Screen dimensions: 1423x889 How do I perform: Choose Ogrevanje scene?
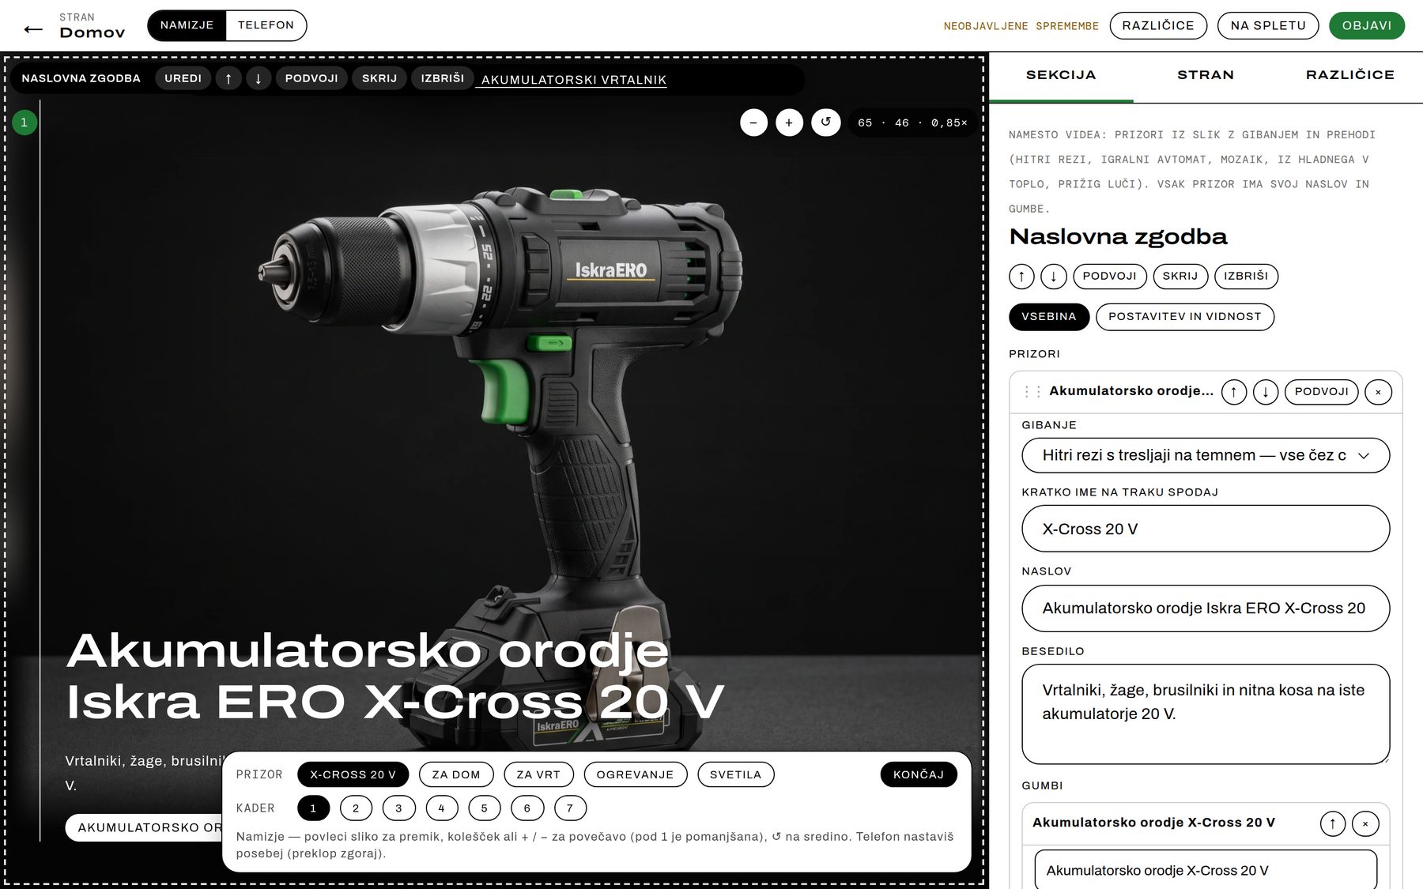click(x=635, y=774)
